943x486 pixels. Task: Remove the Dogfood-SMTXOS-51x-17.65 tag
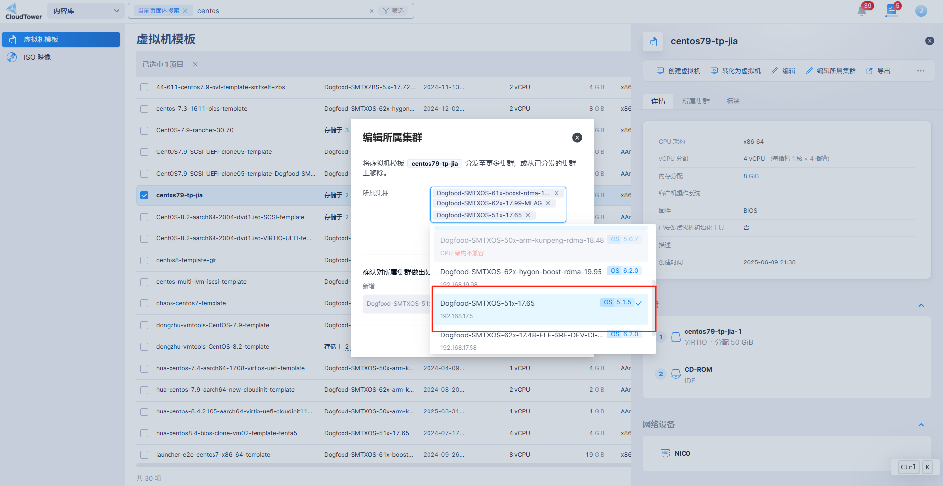coord(528,215)
